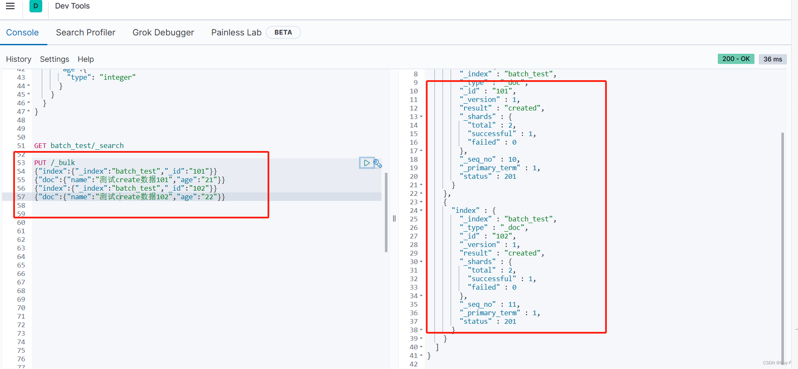Viewport: 798px width, 369px height.
Task: Click the editor pane resize handle
Action: 394,218
